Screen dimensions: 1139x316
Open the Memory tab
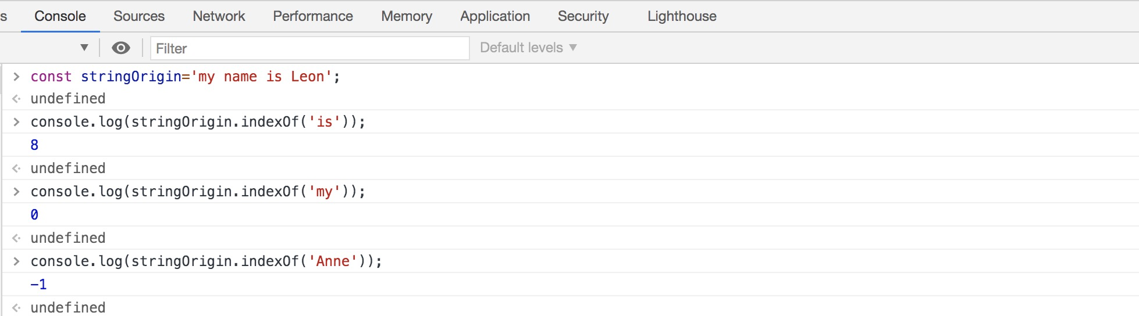tap(407, 16)
